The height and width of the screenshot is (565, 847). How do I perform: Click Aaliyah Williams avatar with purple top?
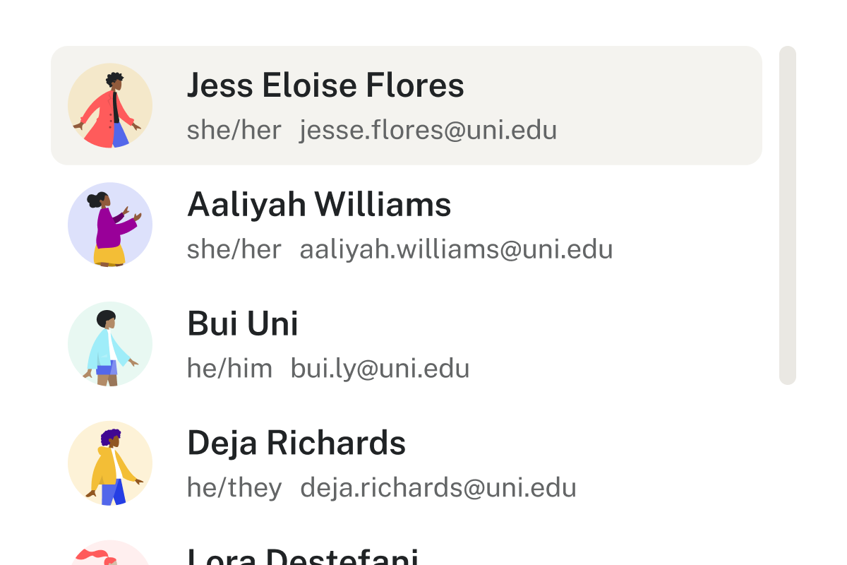(x=110, y=225)
